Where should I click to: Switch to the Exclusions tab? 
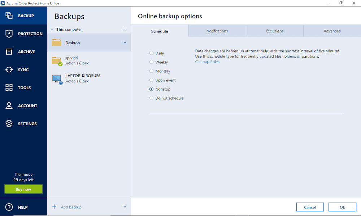click(275, 31)
